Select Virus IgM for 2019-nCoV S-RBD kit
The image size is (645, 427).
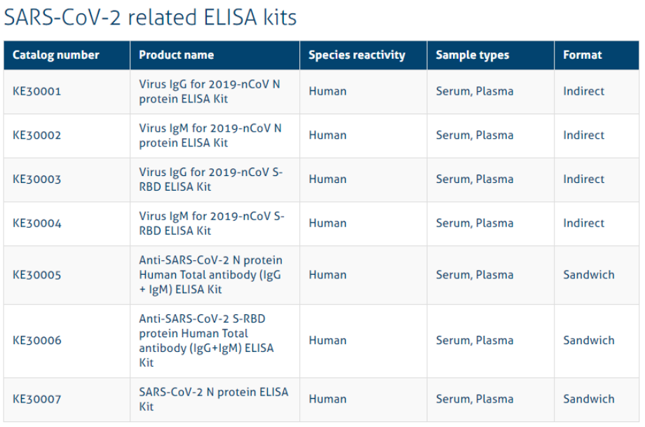212,224
